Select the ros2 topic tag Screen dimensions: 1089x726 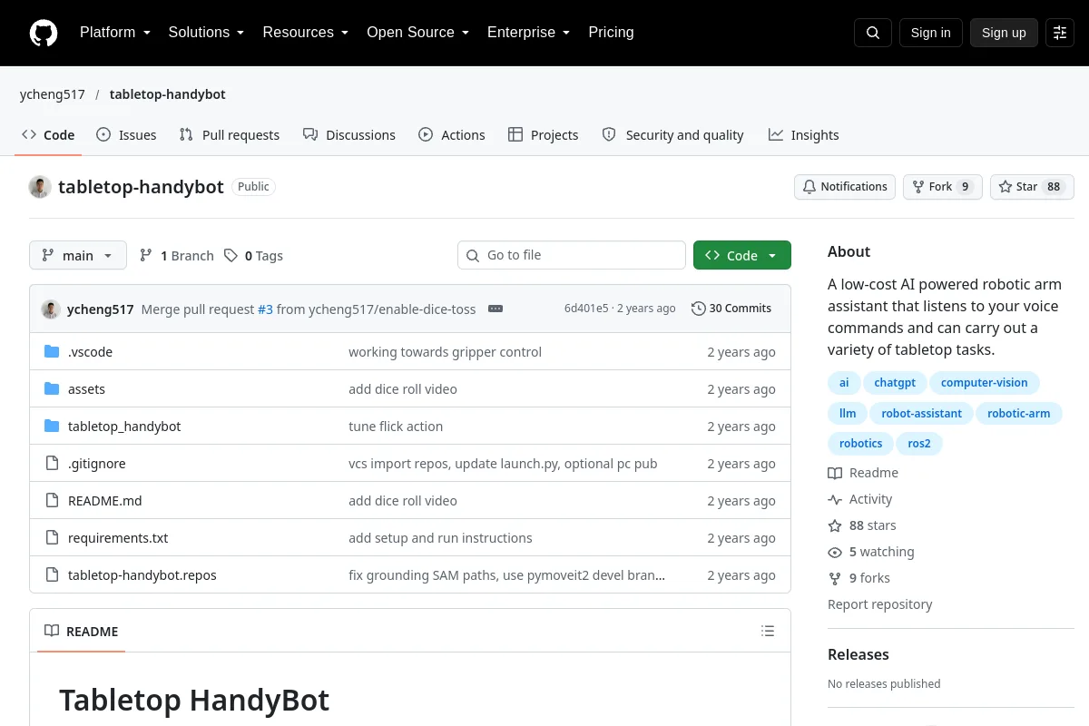pyautogui.click(x=919, y=444)
